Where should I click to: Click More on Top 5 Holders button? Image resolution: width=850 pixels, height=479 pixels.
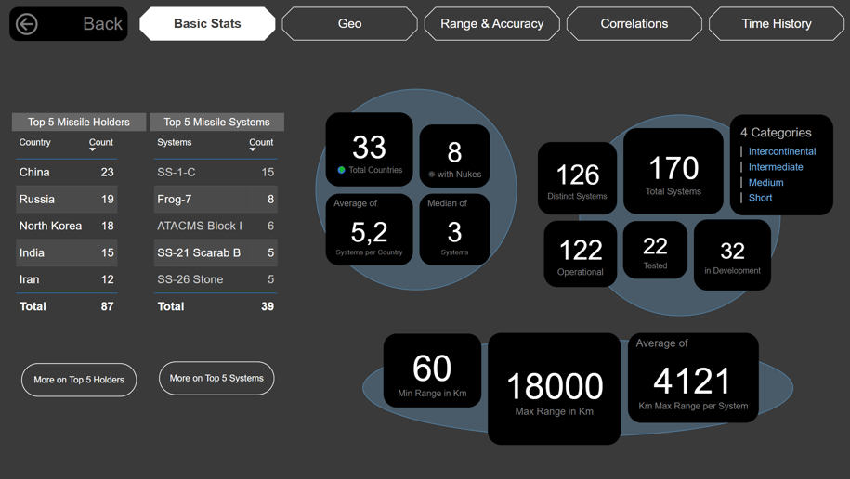[x=79, y=380]
